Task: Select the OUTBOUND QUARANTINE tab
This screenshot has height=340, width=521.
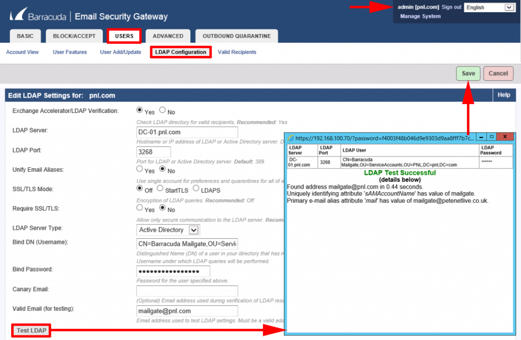Action: 236,36
